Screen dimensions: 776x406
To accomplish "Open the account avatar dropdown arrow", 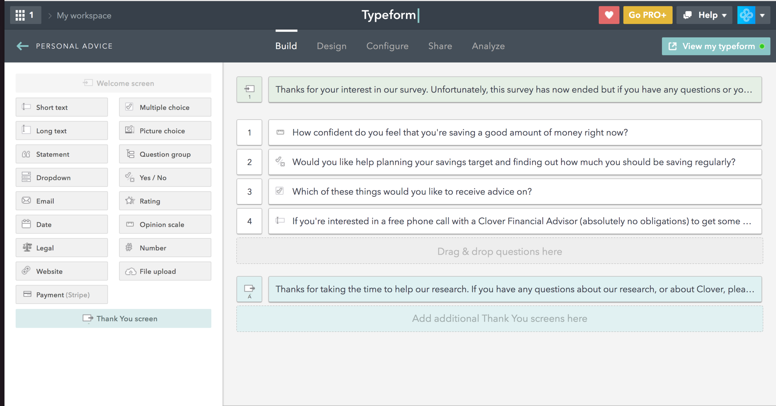I will [x=762, y=15].
